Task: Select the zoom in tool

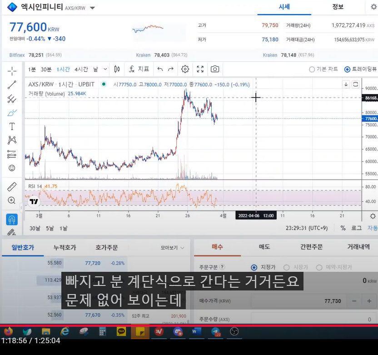Action: [12, 200]
